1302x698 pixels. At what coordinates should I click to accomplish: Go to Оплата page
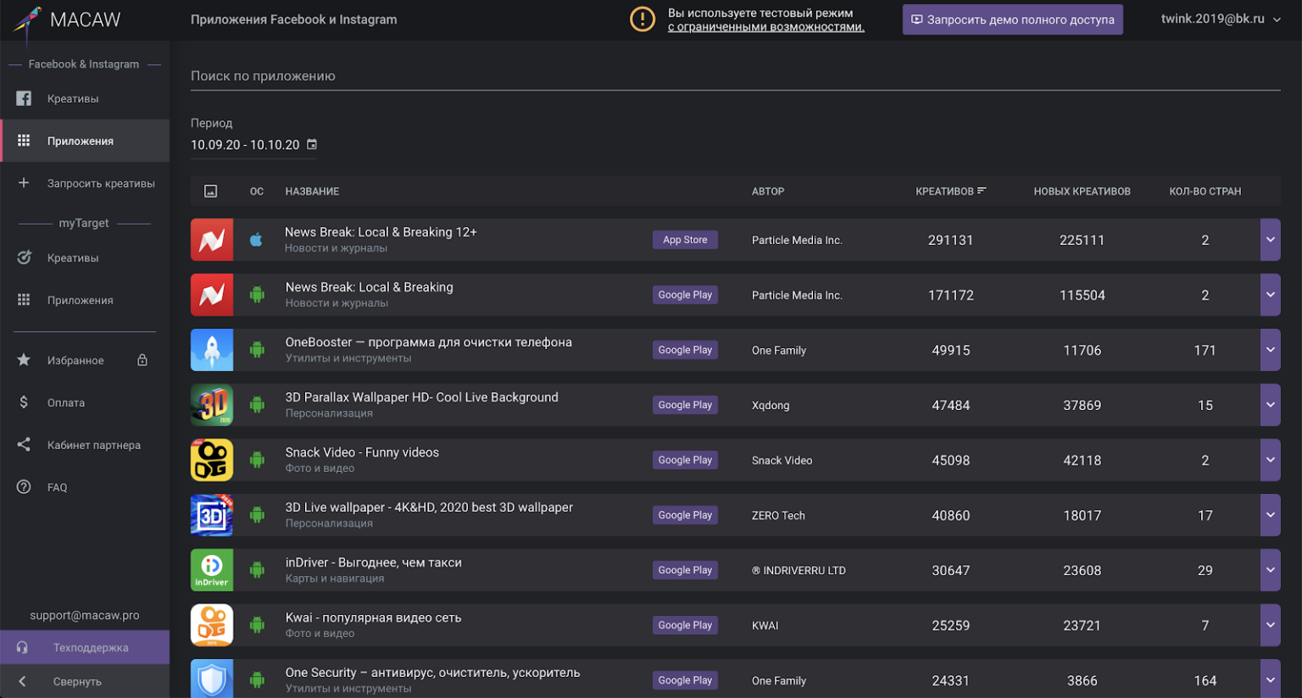(x=85, y=402)
